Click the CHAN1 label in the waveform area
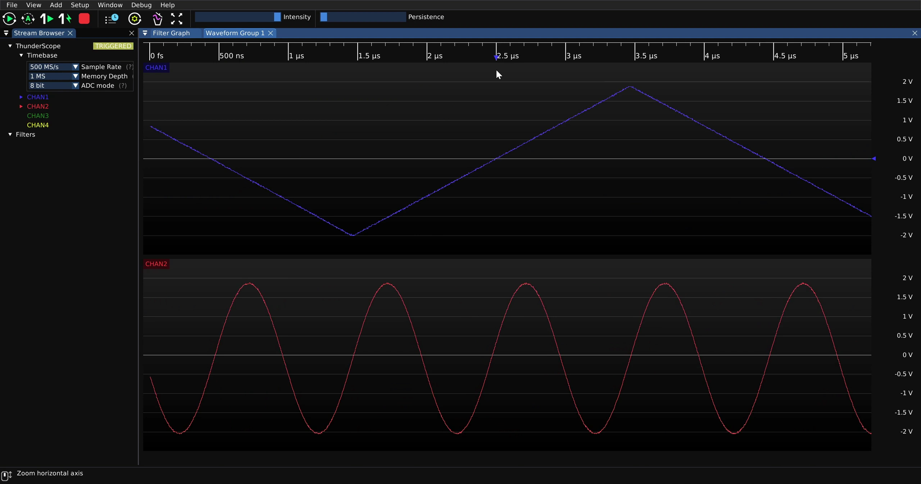Viewport: 921px width, 484px height. pyautogui.click(x=156, y=68)
